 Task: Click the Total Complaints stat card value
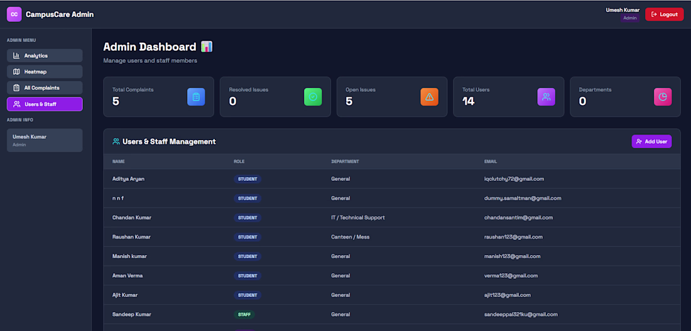click(116, 101)
